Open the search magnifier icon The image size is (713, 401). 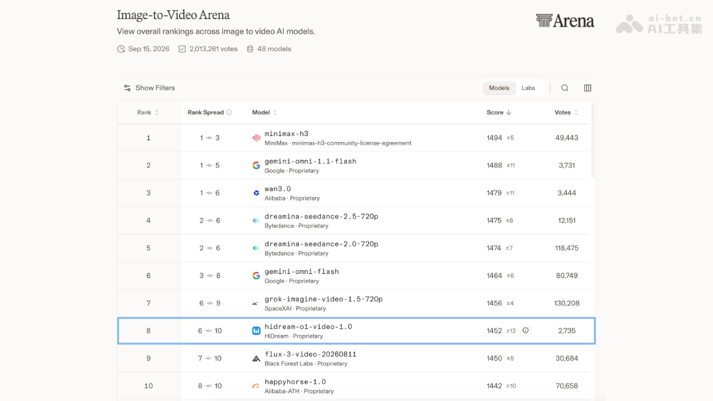coord(565,88)
